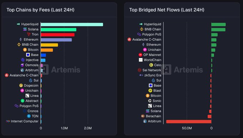Screen dimensions: 243x138
Task: Click the Sei Network icon
Action: [x=139, y=70]
